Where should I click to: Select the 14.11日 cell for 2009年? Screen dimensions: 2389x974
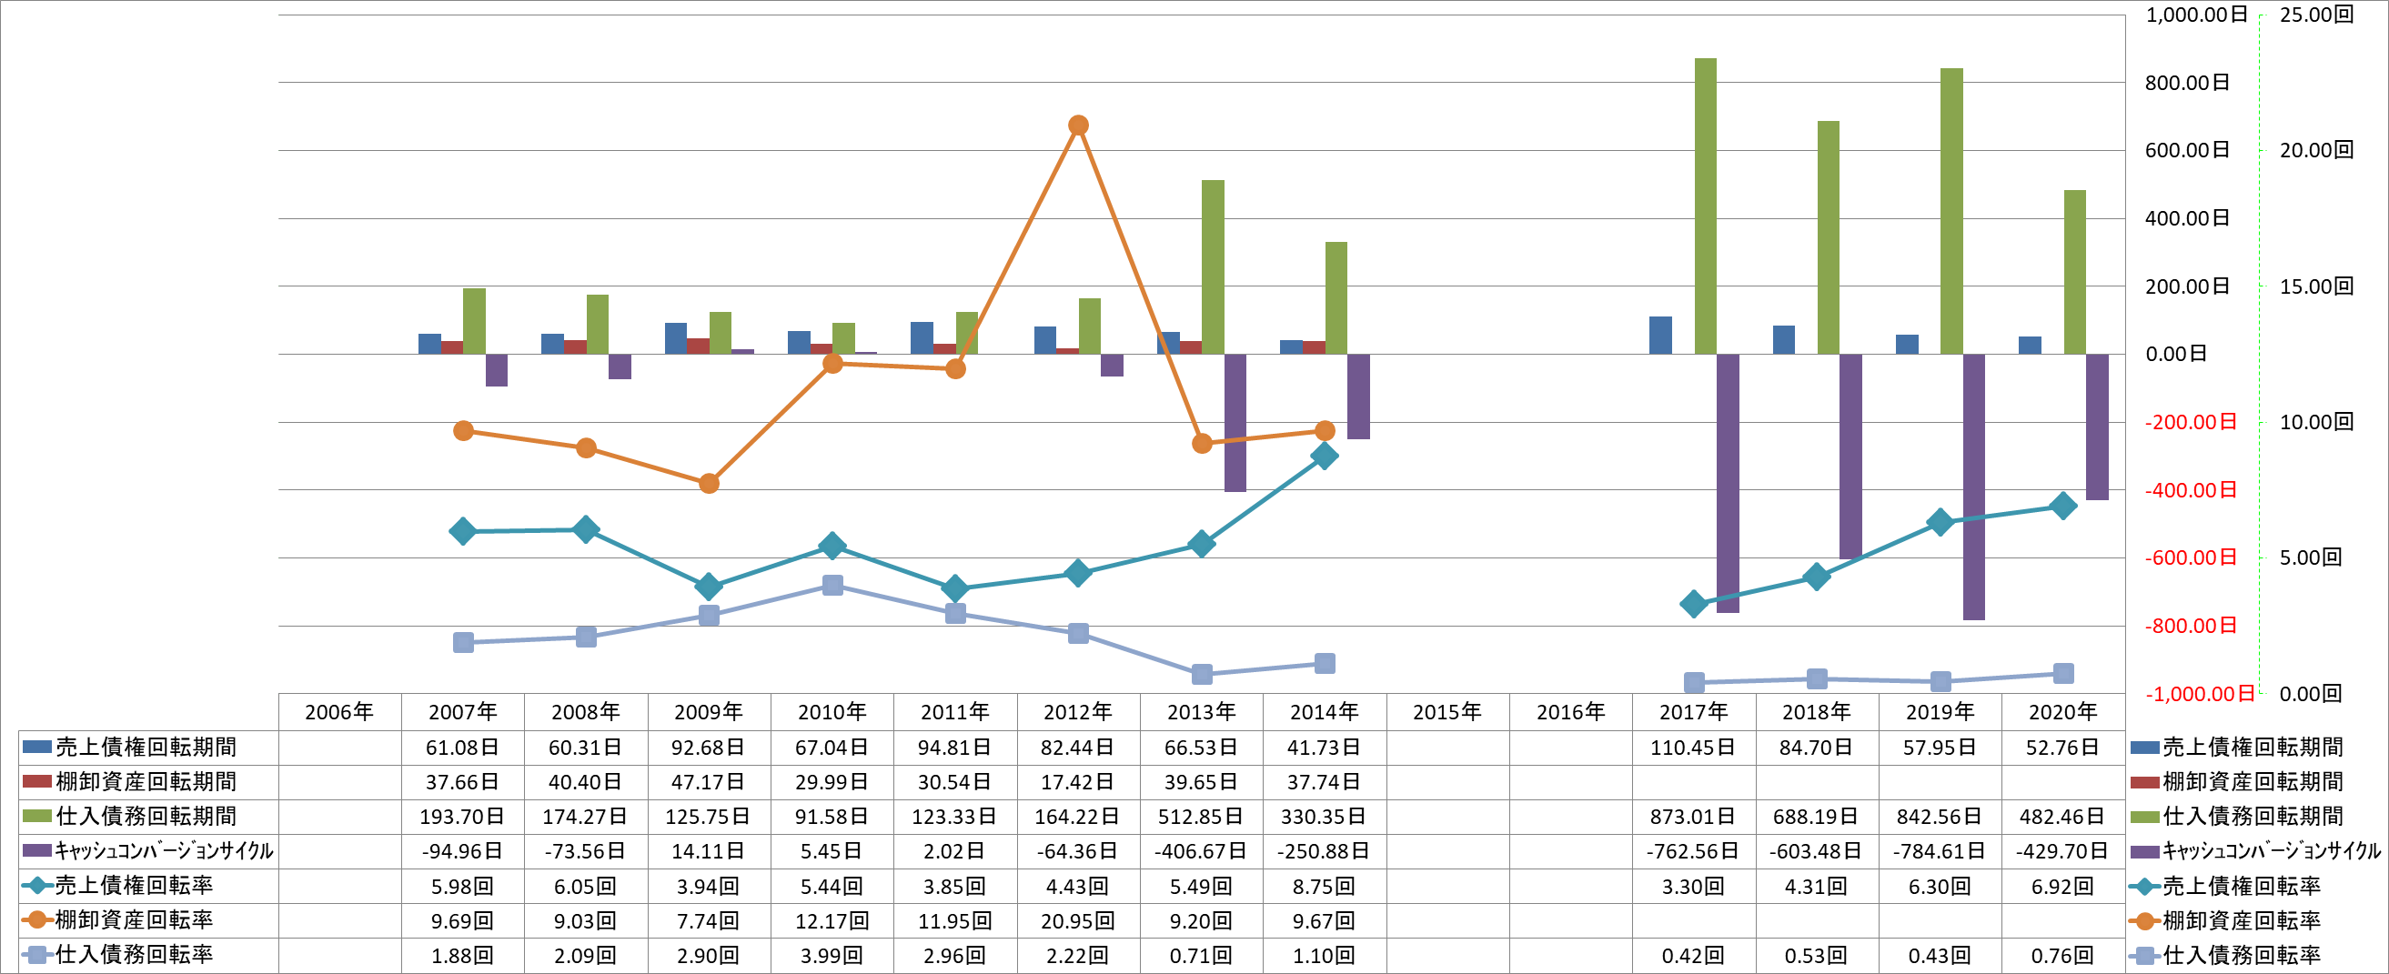[708, 850]
